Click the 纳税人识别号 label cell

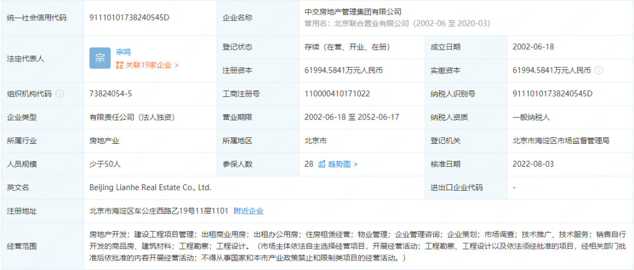[x=466, y=94]
